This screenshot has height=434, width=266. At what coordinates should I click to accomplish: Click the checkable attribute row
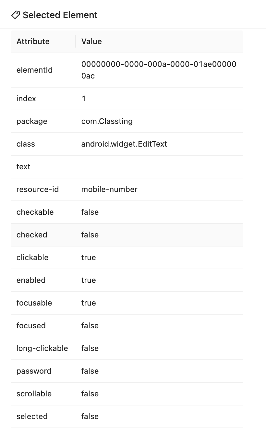[x=127, y=212]
